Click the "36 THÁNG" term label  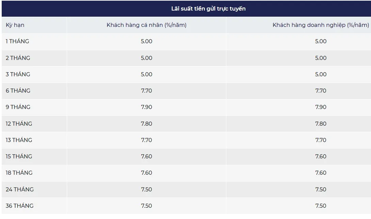coord(19,206)
